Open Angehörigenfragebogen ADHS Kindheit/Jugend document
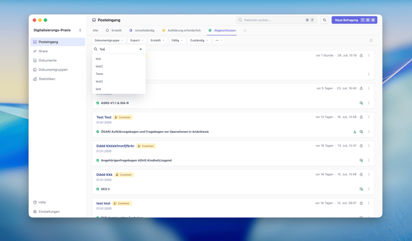 click(136, 160)
